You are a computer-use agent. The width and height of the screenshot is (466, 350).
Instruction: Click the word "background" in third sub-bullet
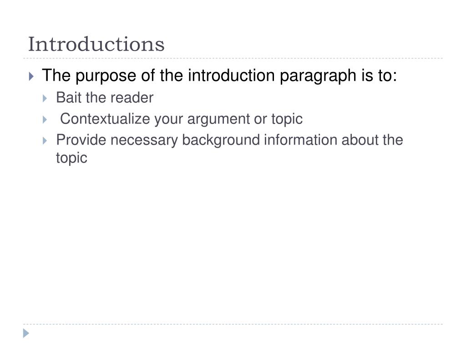[x=221, y=140]
